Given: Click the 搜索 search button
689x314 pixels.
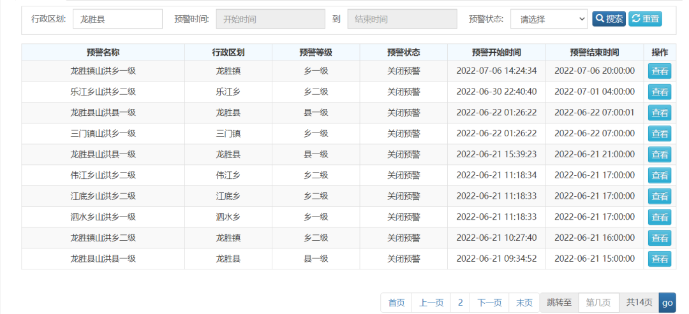Looking at the screenshot, I should tap(609, 19).
